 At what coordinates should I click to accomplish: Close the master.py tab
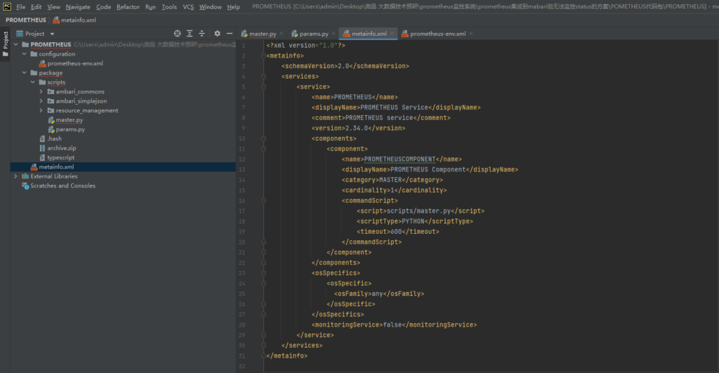point(281,34)
